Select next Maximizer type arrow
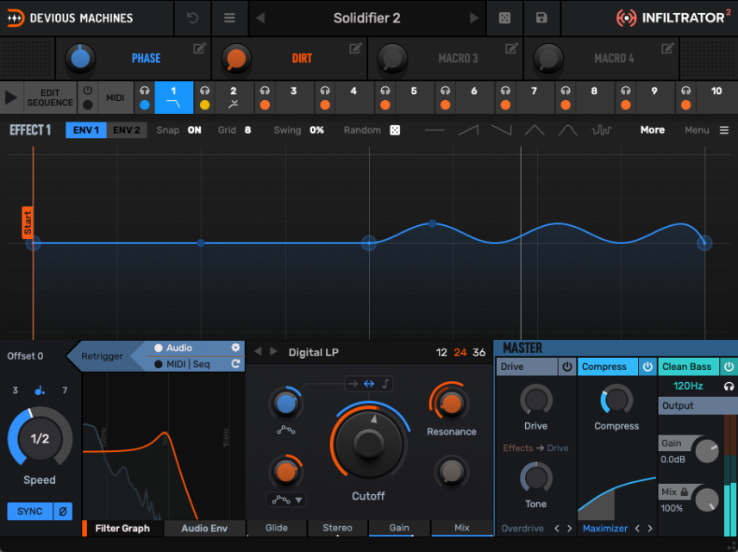The width and height of the screenshot is (738, 552). tap(650, 529)
